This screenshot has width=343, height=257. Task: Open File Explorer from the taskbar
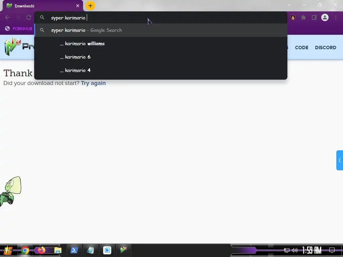click(58, 250)
